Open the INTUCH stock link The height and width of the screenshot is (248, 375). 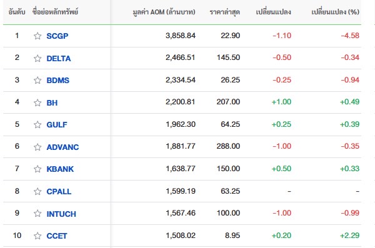click(61, 214)
